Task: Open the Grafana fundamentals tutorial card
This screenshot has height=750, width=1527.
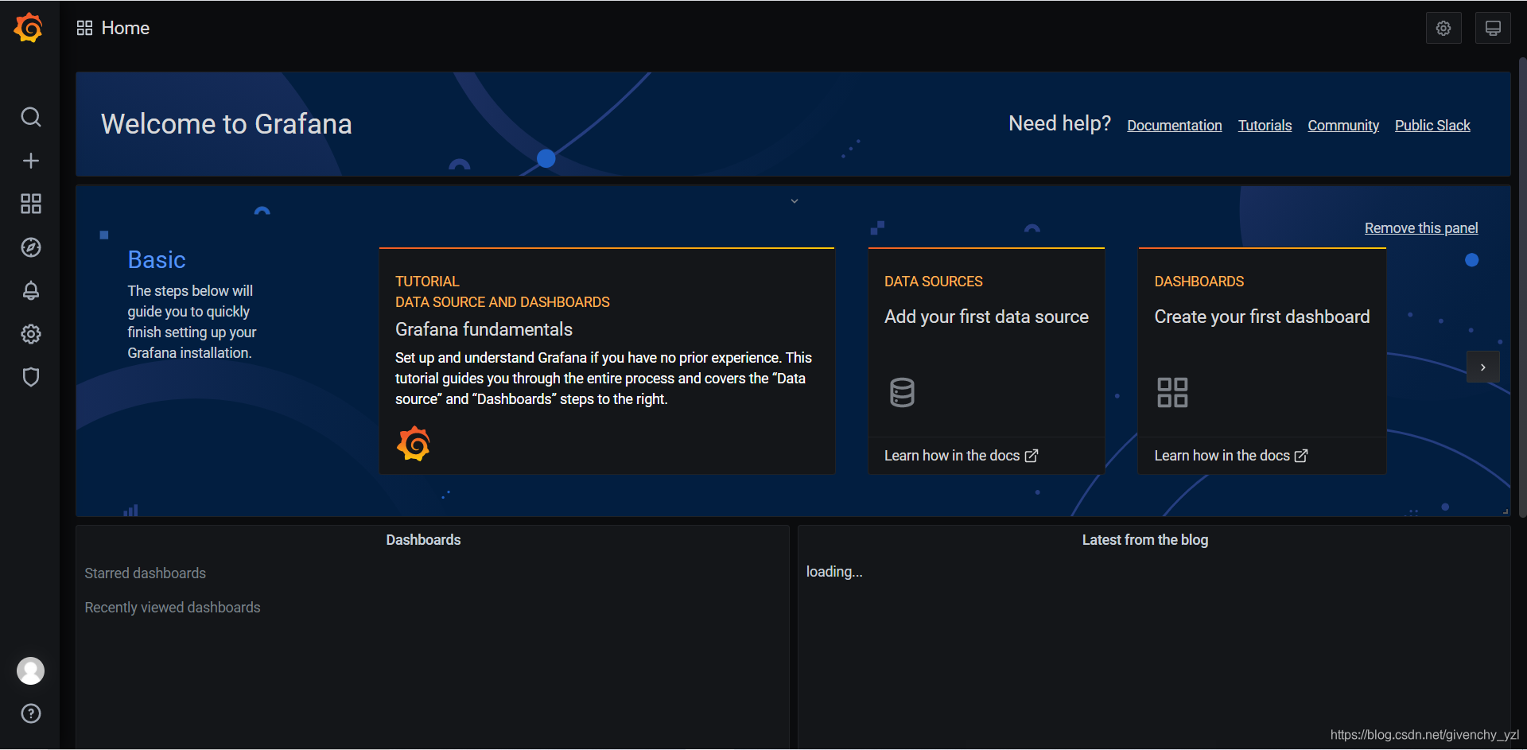Action: click(607, 361)
